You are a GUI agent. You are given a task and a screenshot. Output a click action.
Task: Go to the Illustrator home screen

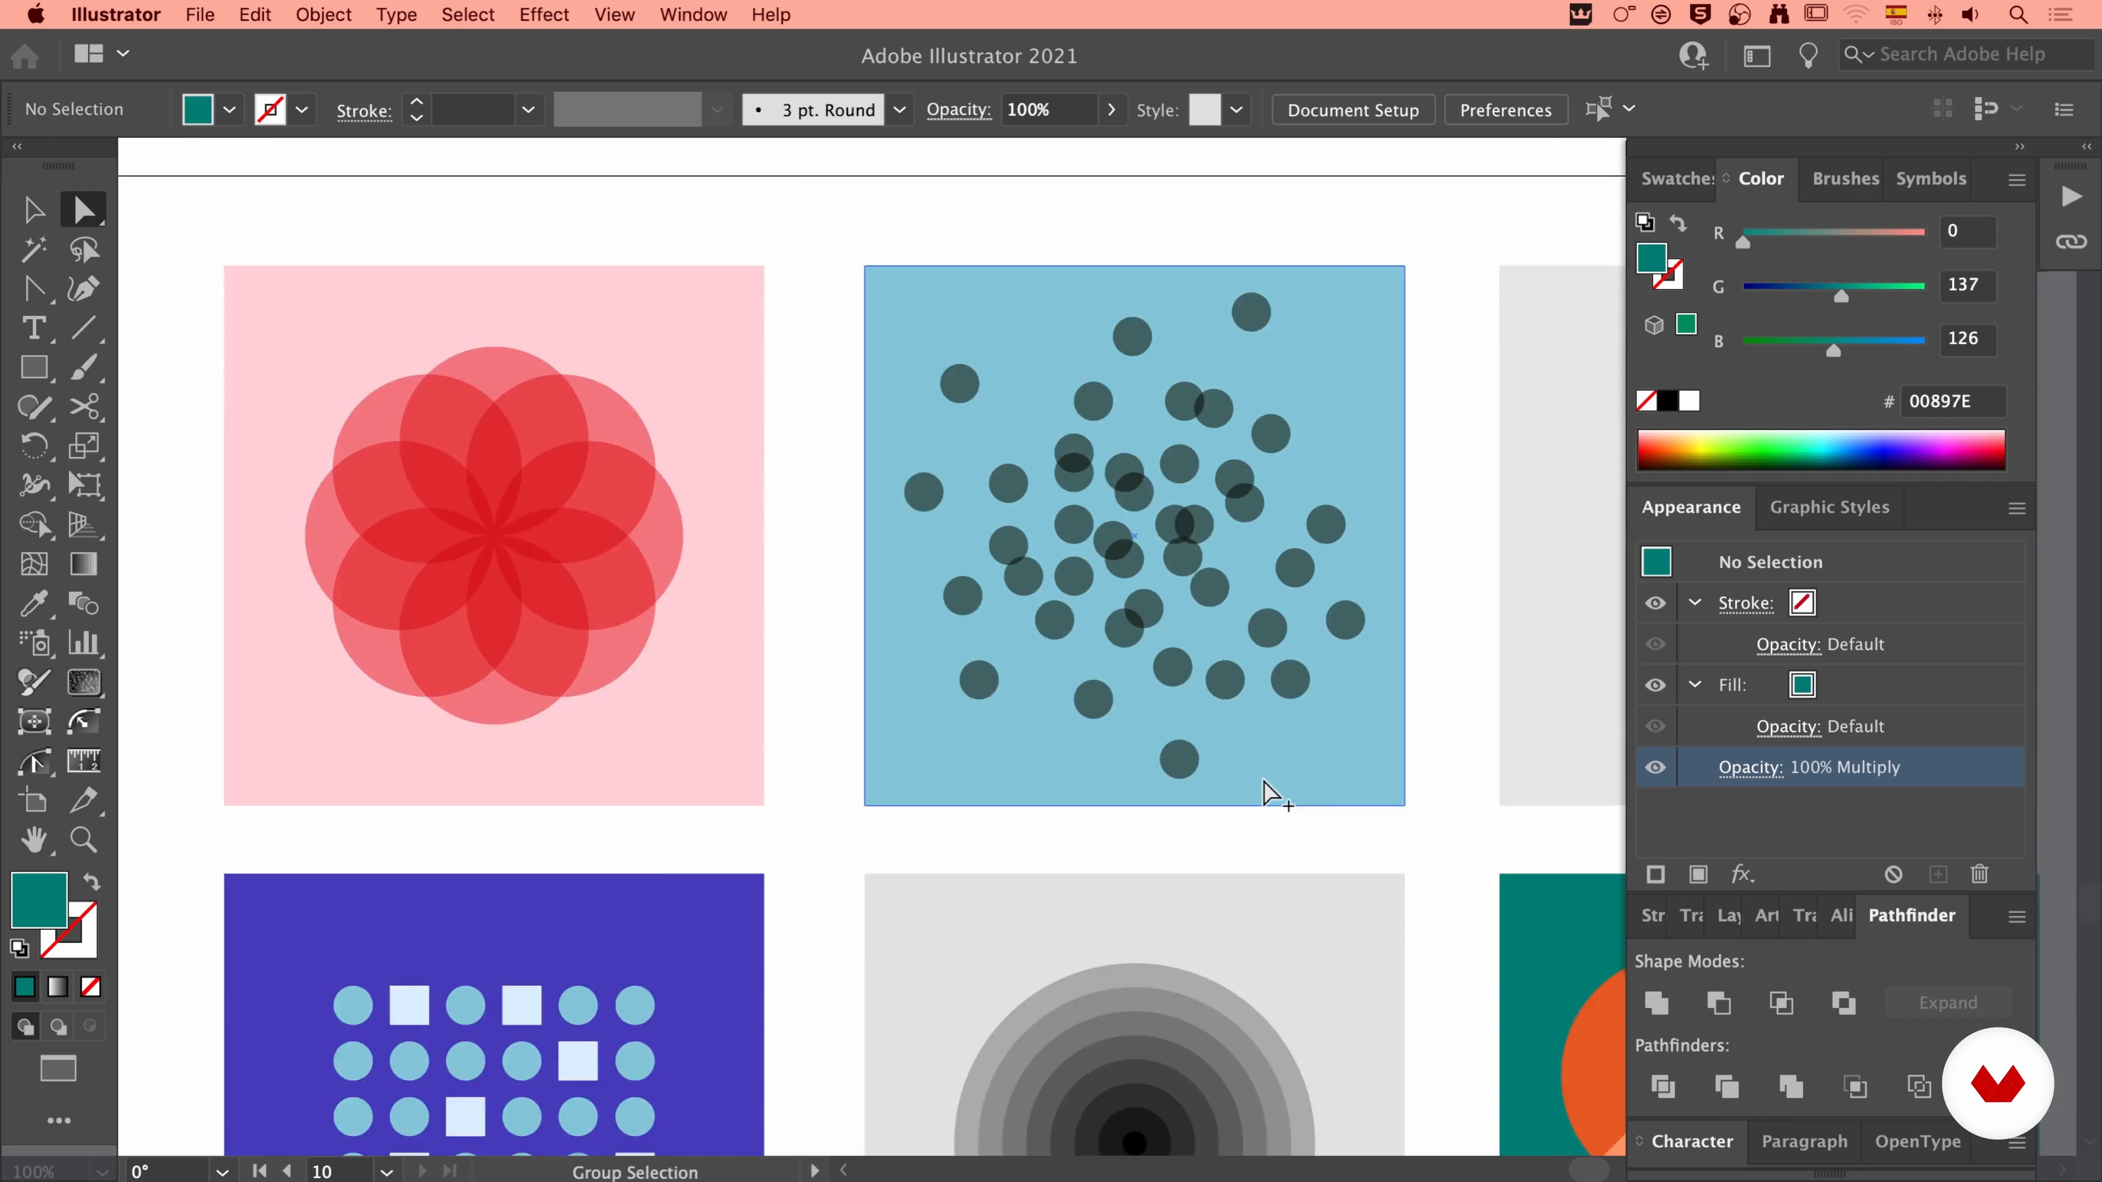pos(25,55)
